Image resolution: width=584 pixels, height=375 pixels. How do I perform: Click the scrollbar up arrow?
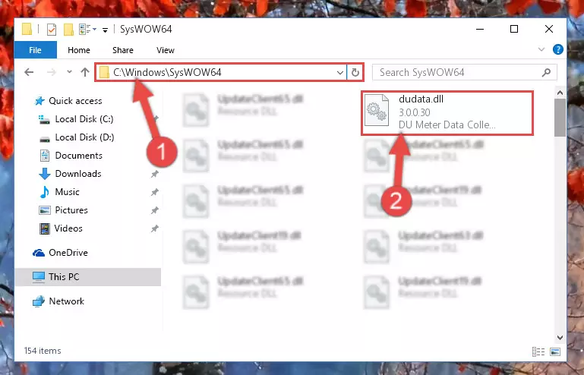[560, 93]
